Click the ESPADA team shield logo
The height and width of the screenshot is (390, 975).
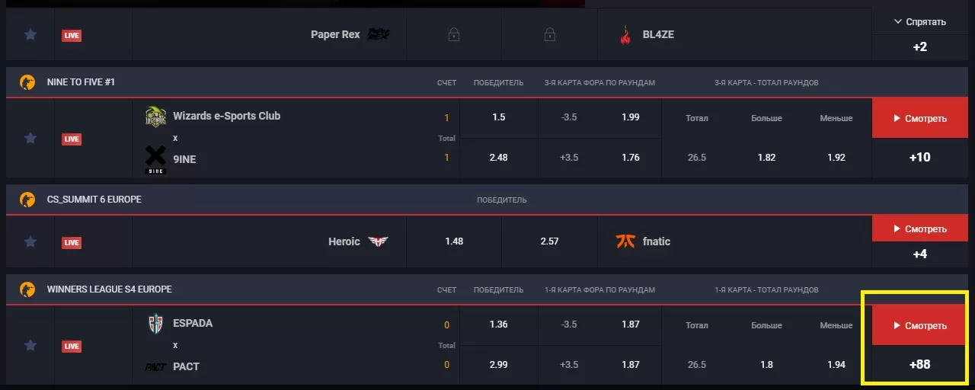point(155,324)
